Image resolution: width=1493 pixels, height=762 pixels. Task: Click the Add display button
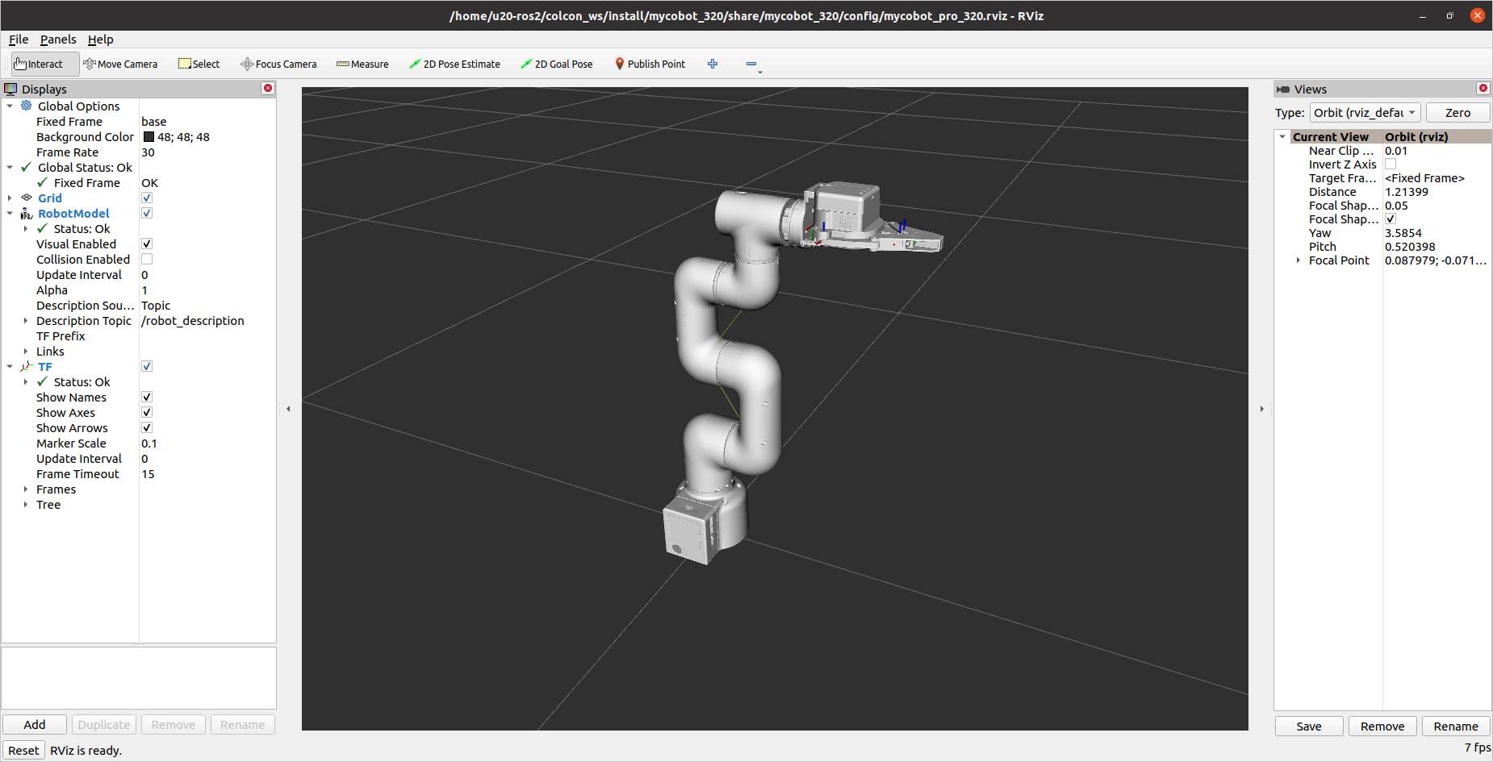coord(35,725)
